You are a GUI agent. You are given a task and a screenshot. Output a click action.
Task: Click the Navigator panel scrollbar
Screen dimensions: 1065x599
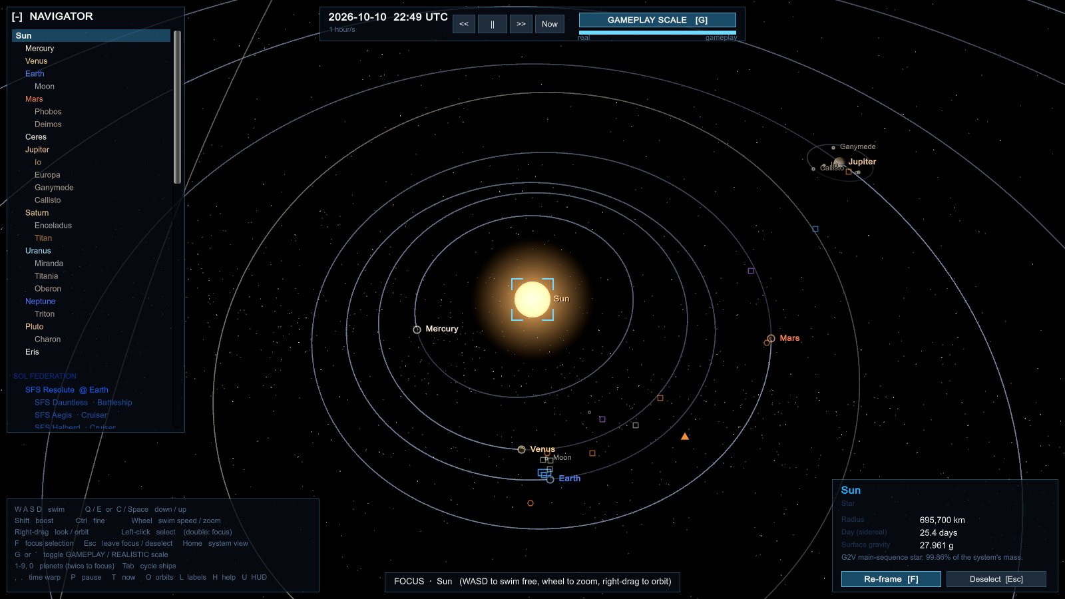pos(177,106)
